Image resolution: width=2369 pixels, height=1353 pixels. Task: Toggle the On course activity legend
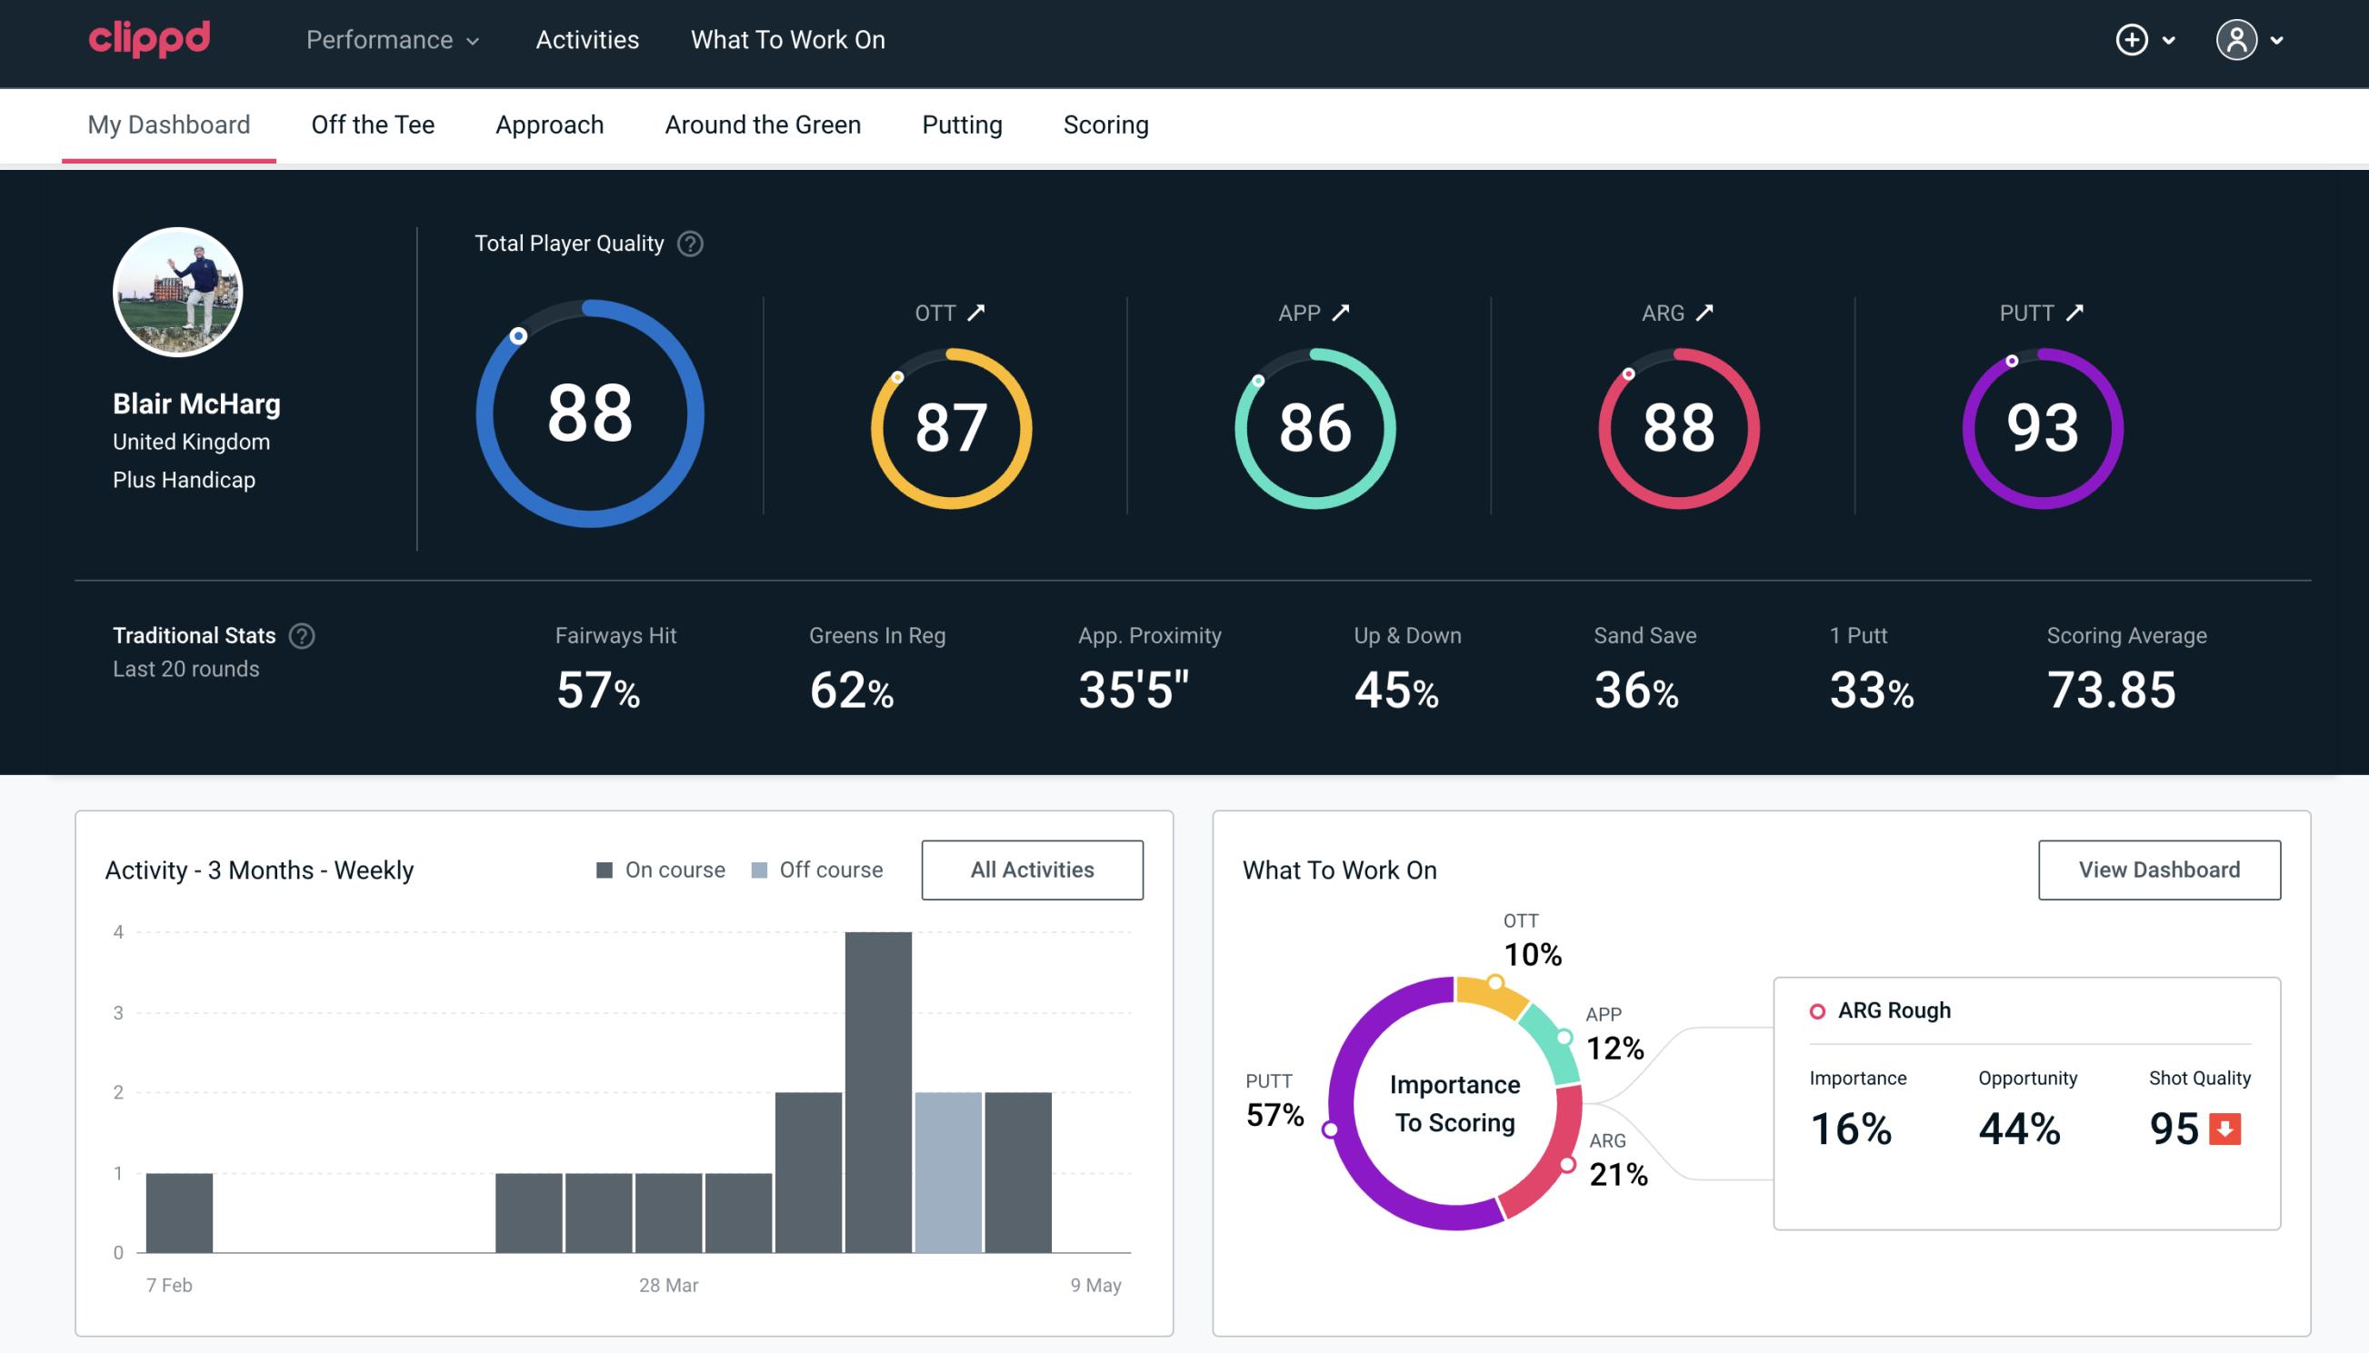coord(661,869)
